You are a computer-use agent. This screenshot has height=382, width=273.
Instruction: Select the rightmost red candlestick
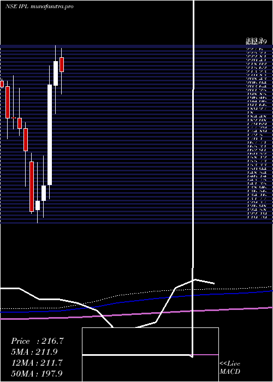pyautogui.click(x=62, y=64)
